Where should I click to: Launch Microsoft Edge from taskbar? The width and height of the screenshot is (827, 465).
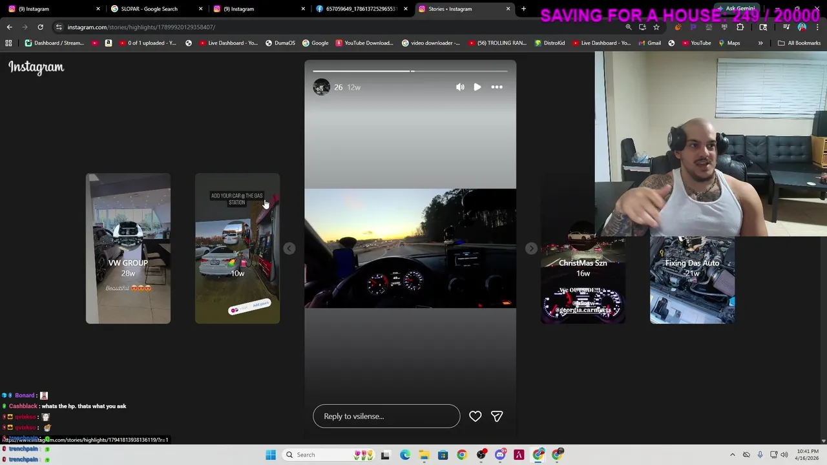point(404,455)
